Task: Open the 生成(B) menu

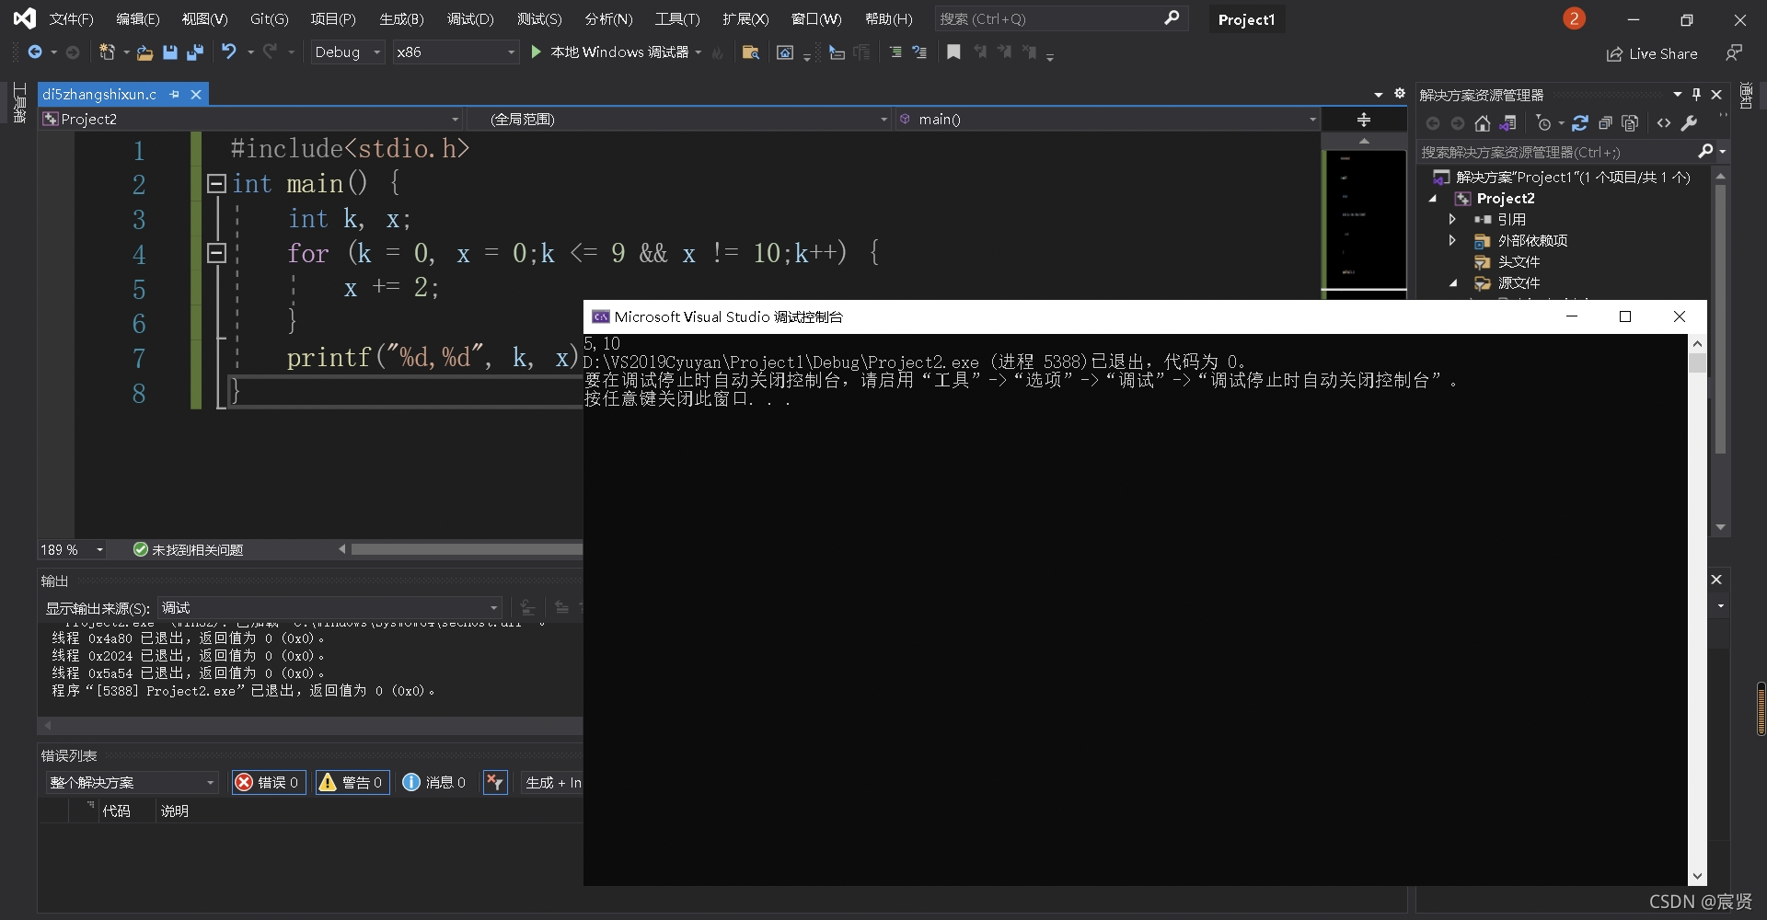Action: coord(401,18)
